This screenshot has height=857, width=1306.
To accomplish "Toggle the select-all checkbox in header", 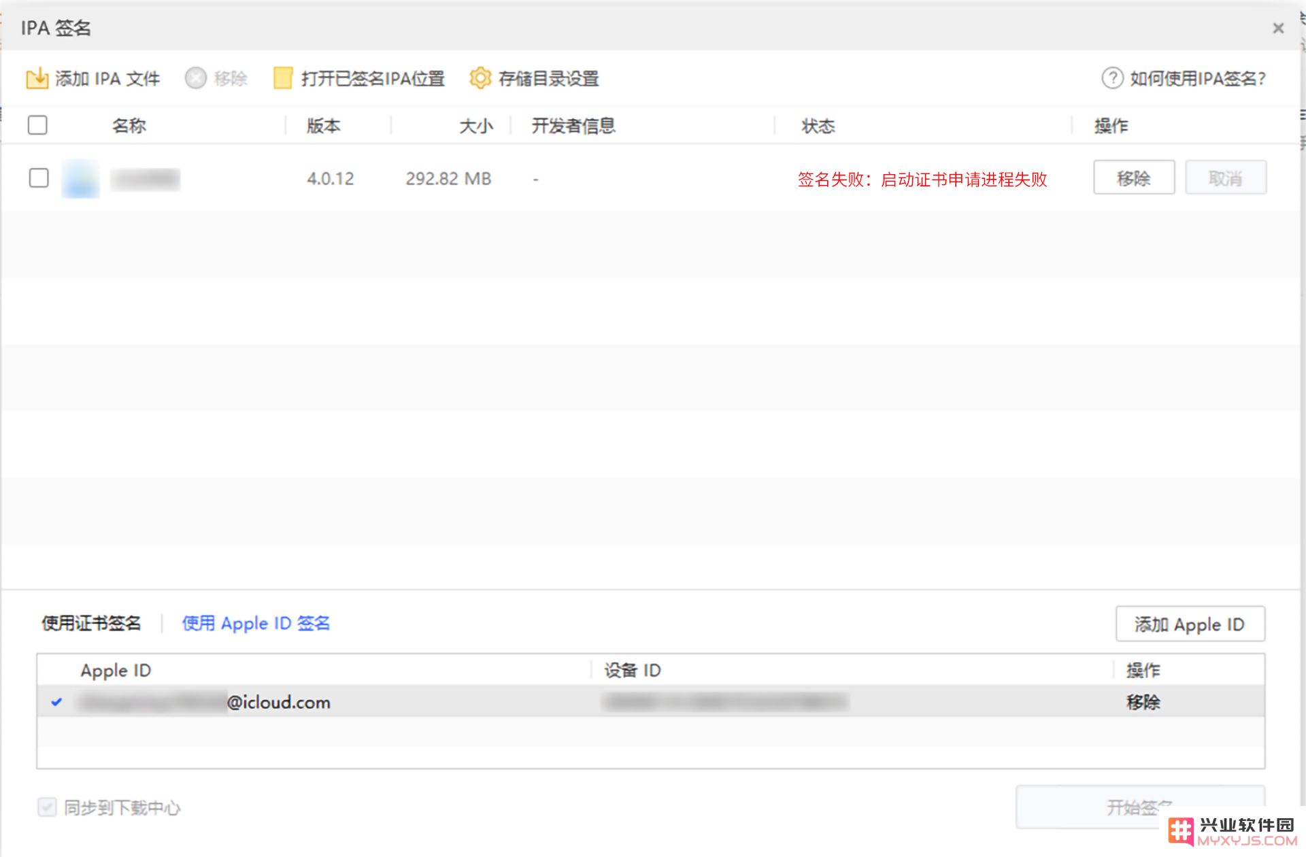I will (37, 125).
